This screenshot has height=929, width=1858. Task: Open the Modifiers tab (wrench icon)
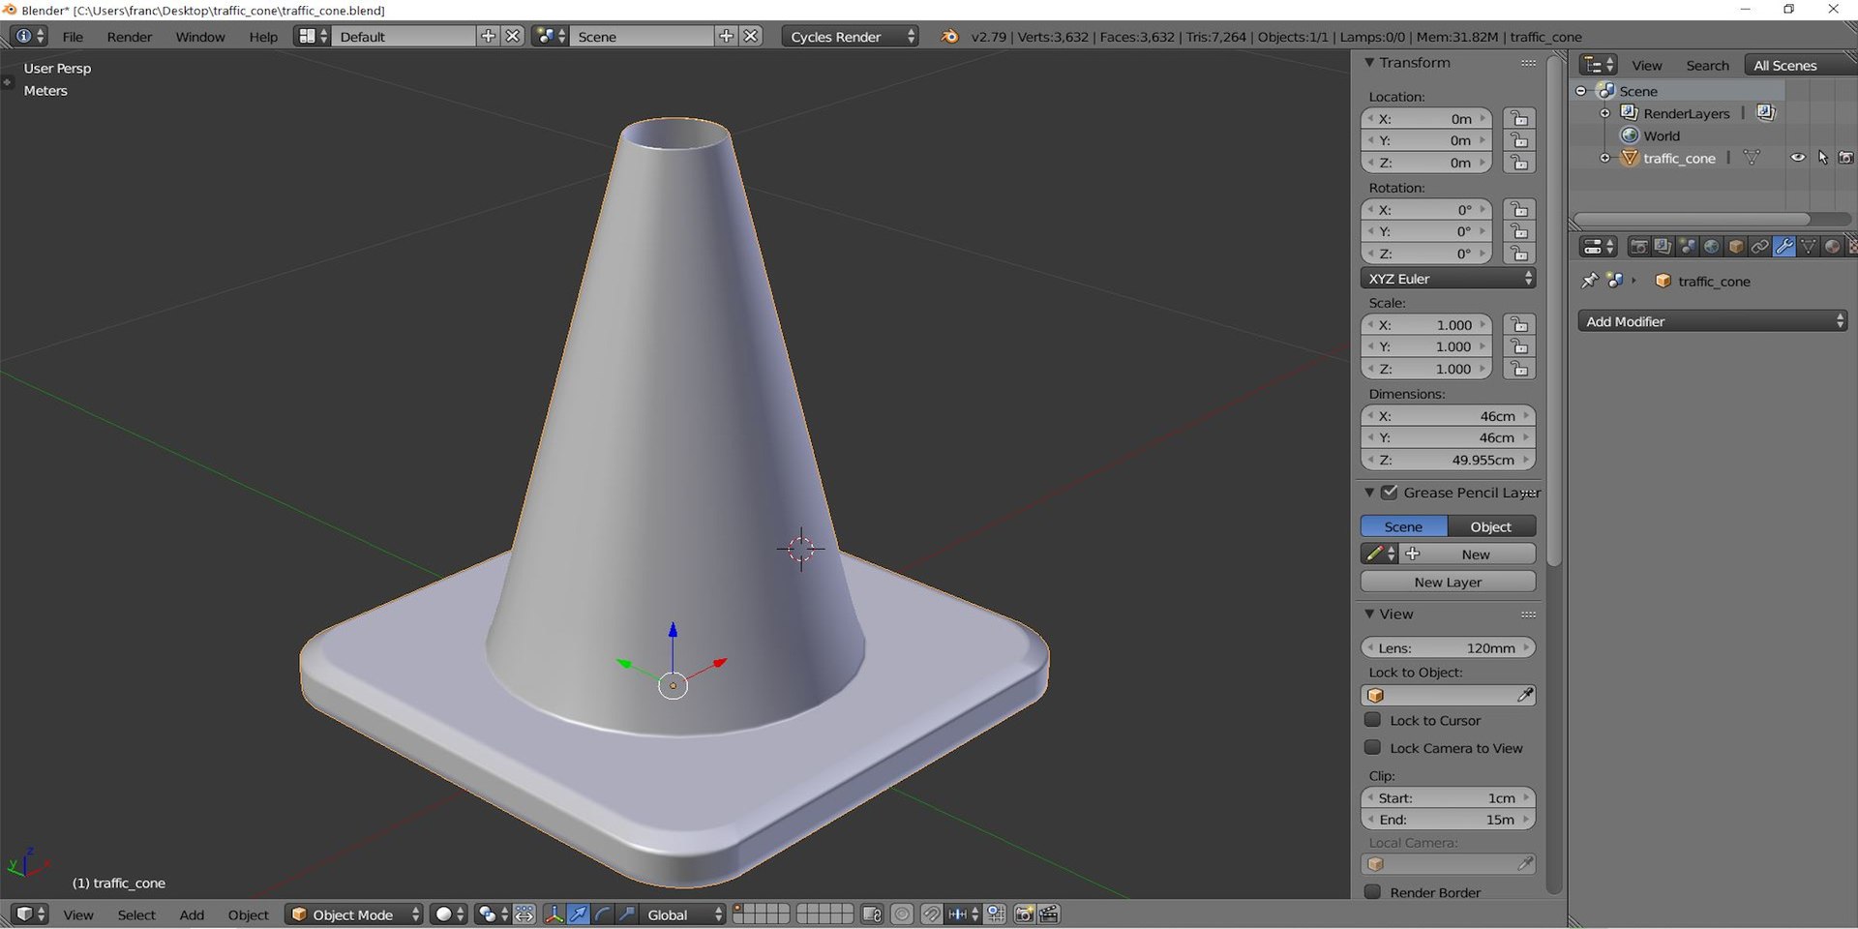coord(1783,247)
